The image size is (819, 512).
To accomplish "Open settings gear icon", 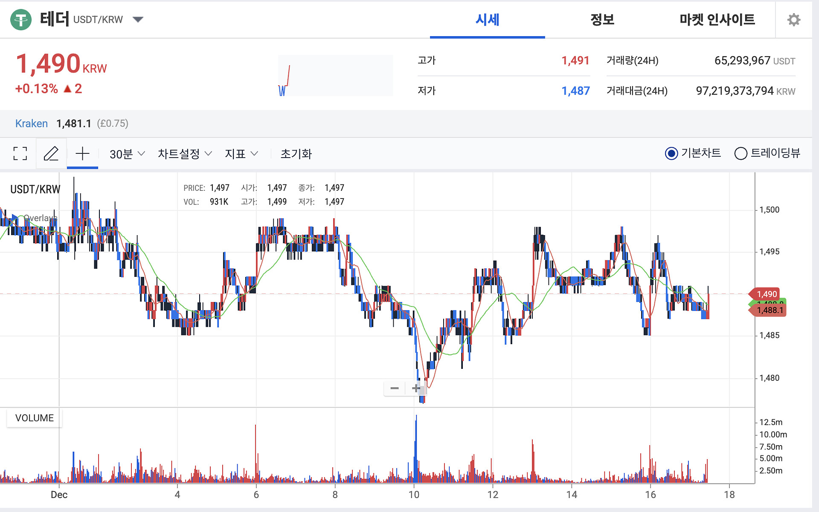I will 793,20.
